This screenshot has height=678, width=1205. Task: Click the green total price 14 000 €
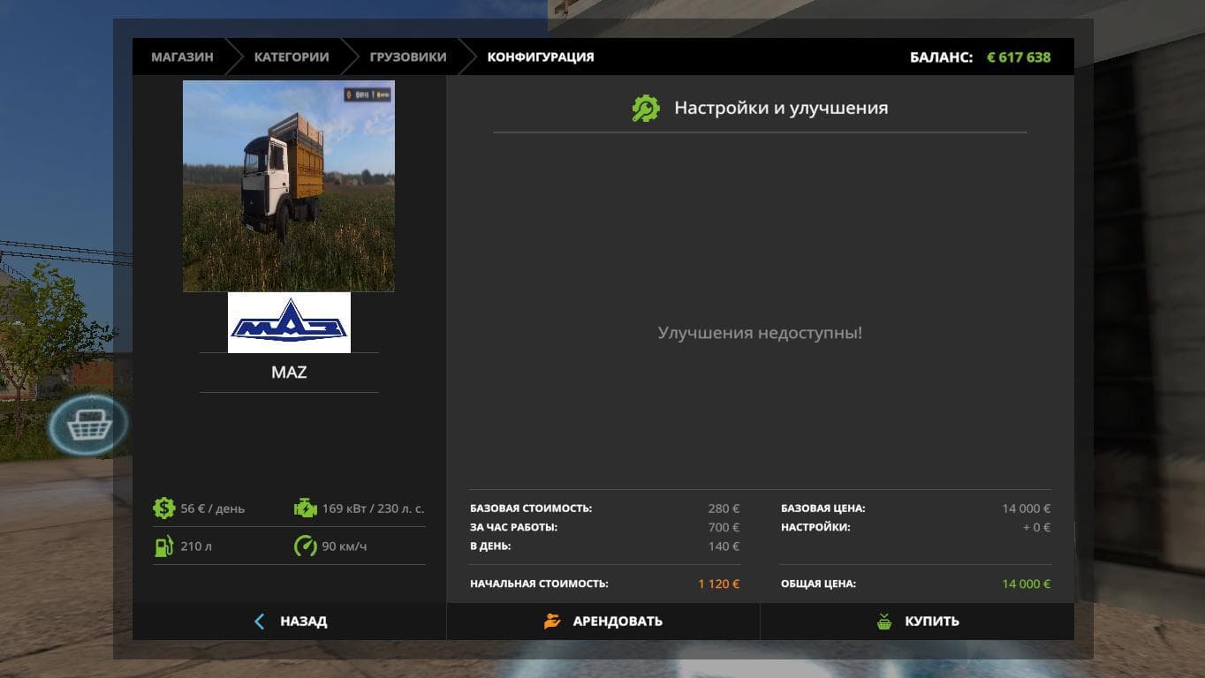point(1026,584)
